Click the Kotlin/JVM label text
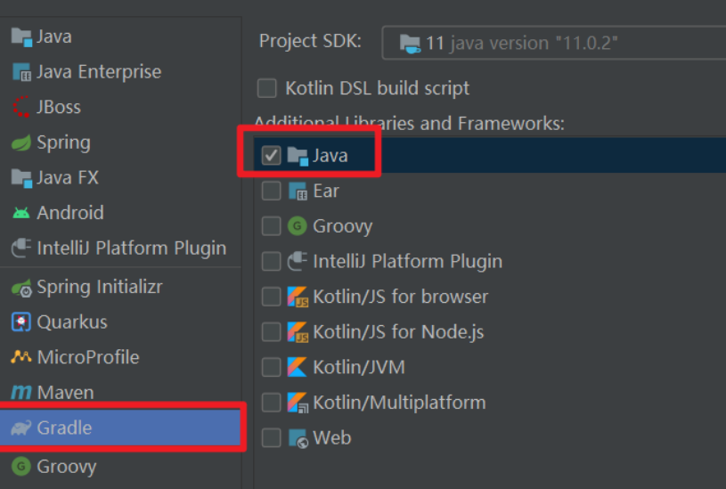Image resolution: width=726 pixels, height=489 pixels. coord(359,367)
